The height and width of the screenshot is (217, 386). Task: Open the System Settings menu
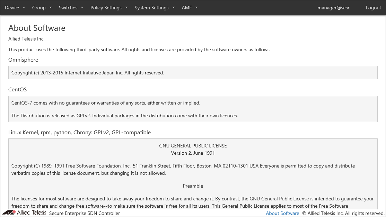coord(155,8)
